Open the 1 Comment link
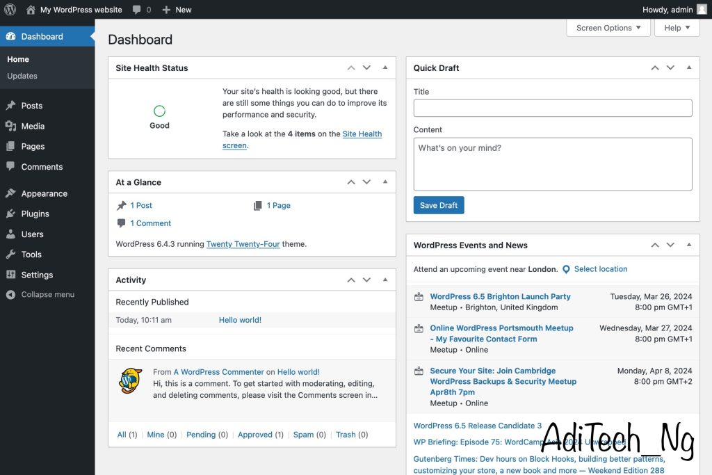The image size is (712, 475). (x=150, y=223)
